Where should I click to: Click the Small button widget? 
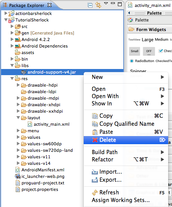(x=134, y=51)
